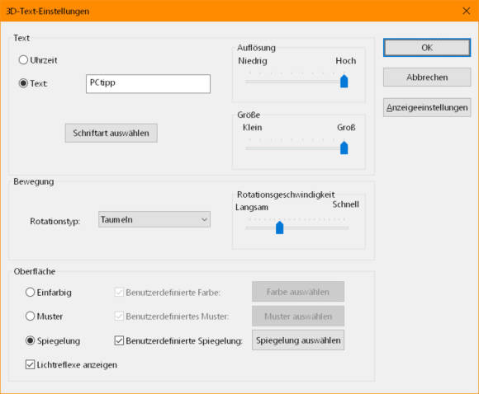479x394 pixels.
Task: Close the 3D-Text-Einstellungen dialog
Action: pos(466,11)
